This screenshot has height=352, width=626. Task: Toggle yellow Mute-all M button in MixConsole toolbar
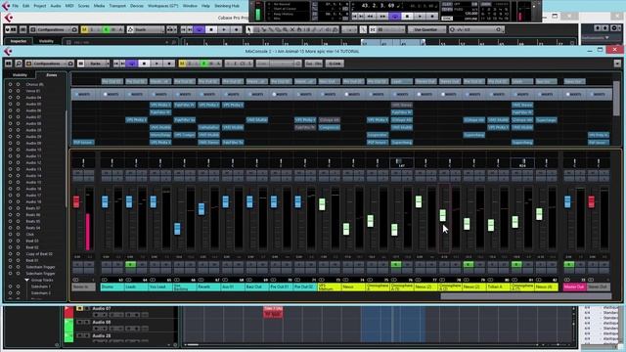point(182,64)
